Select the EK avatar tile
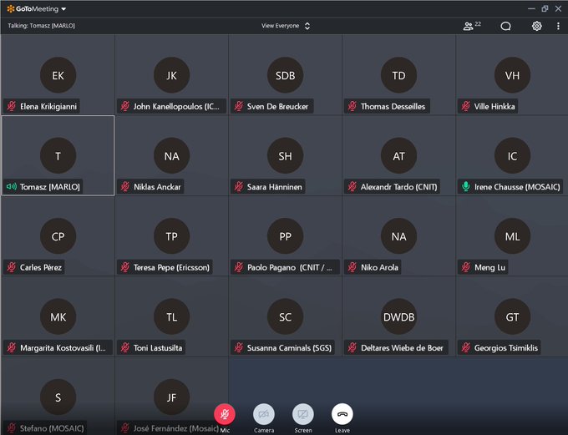This screenshot has height=435, width=568. pyautogui.click(x=58, y=75)
